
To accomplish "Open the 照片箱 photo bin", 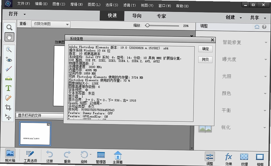I will click(10, 156).
